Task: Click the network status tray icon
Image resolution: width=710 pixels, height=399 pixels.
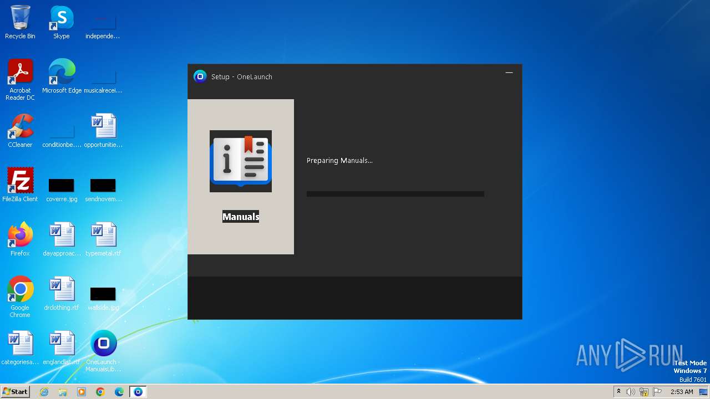Action: pos(644,392)
